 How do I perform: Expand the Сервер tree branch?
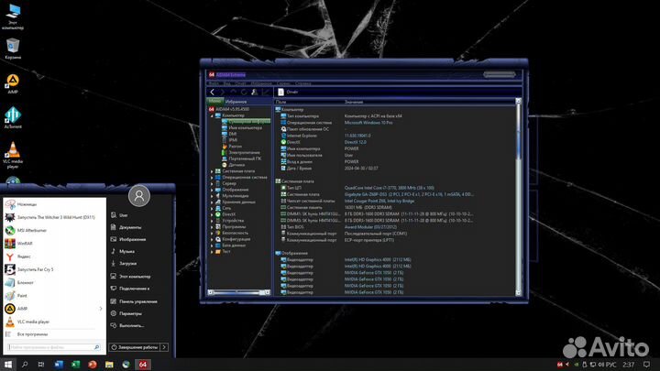(x=212, y=183)
